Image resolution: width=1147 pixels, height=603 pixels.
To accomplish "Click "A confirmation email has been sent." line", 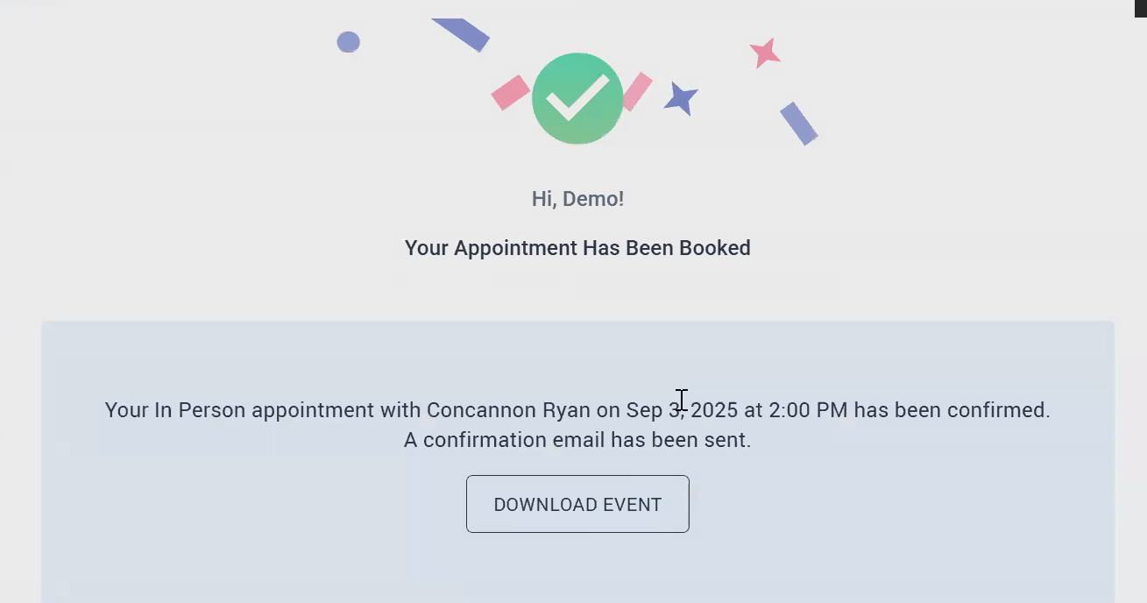I will pyautogui.click(x=577, y=440).
